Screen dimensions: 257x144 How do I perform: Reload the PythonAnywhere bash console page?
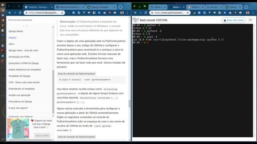click(145, 13)
